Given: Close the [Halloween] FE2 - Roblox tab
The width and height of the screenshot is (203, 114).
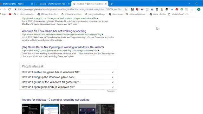Looking at the screenshot, I should (x=32, y=4).
